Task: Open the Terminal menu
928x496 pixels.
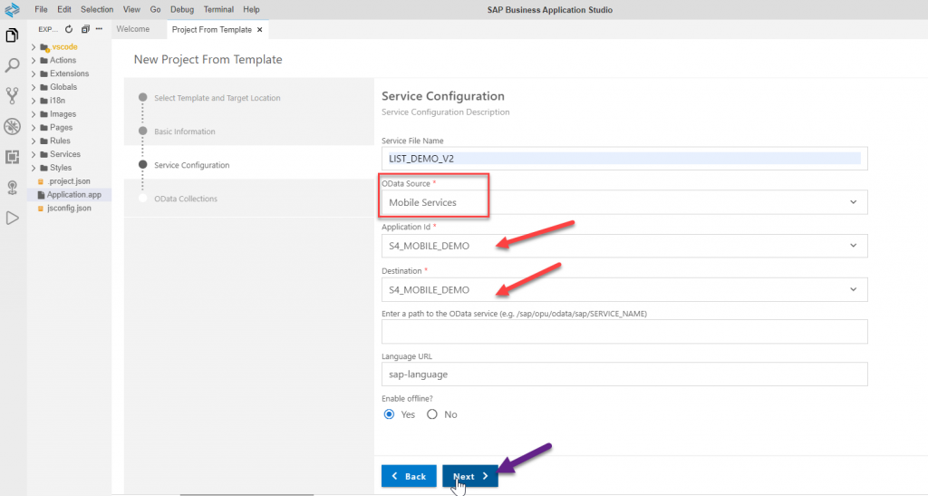Action: tap(218, 9)
